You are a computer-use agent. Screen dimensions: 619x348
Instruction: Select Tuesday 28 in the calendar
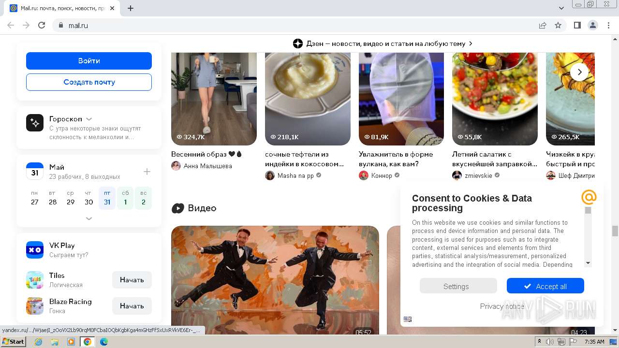(x=53, y=198)
